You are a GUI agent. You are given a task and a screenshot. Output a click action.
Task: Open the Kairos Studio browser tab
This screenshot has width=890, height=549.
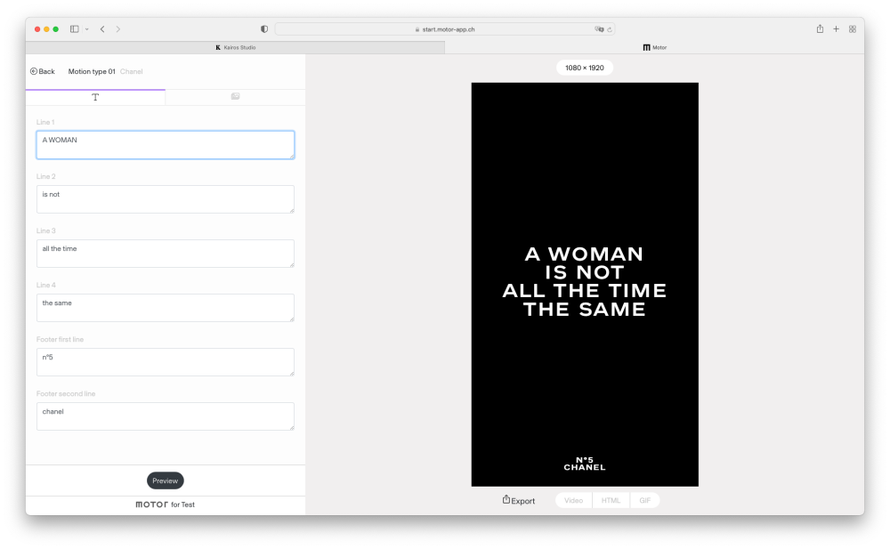[x=235, y=48]
